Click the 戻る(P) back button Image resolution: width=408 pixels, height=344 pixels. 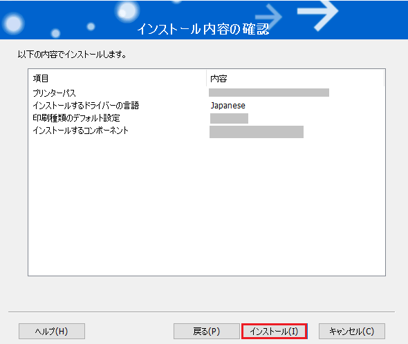[206, 331]
